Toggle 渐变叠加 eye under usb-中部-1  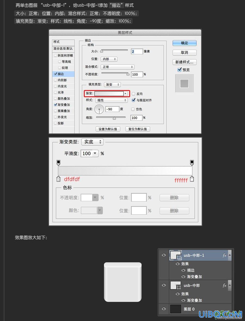pyautogui.click(x=183, y=277)
